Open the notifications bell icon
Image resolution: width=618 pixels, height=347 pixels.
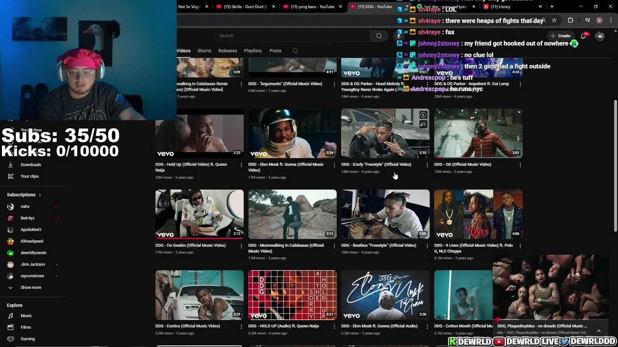pyautogui.click(x=584, y=36)
